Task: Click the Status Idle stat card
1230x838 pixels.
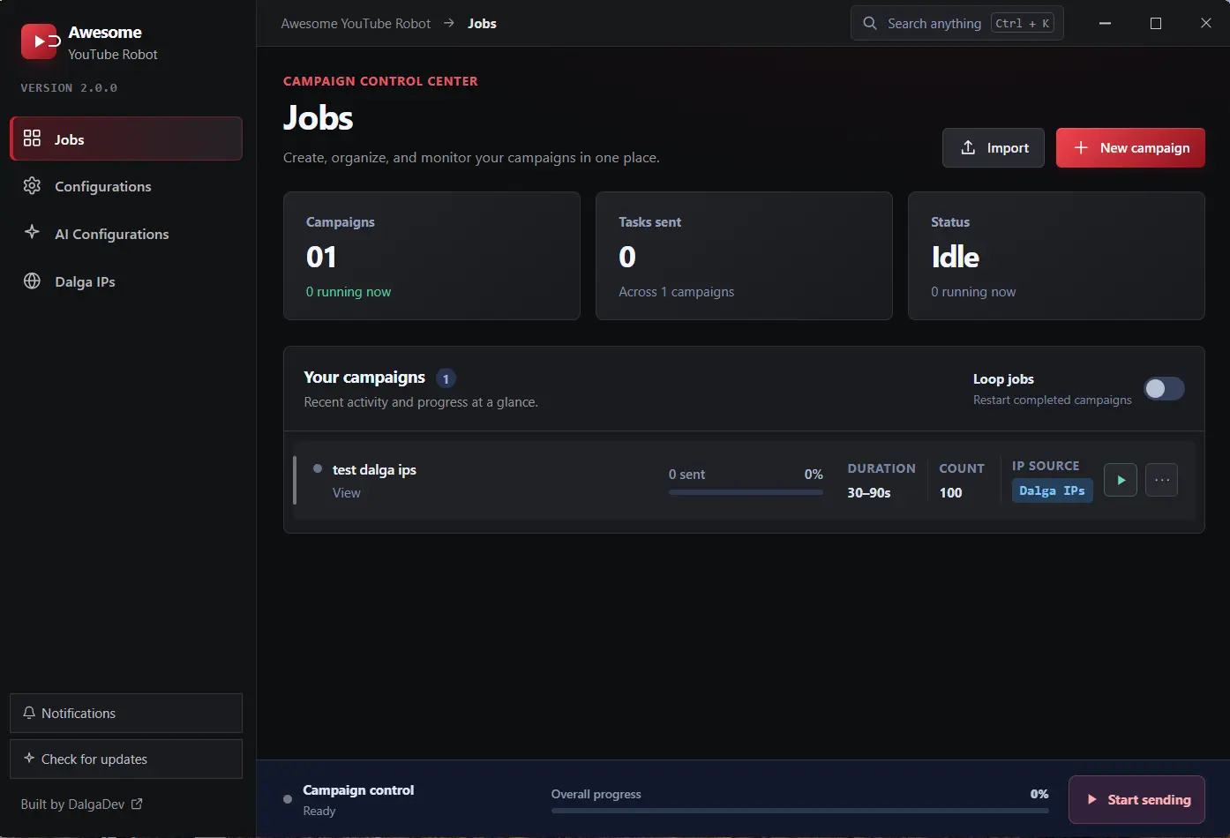Action: 1056,256
